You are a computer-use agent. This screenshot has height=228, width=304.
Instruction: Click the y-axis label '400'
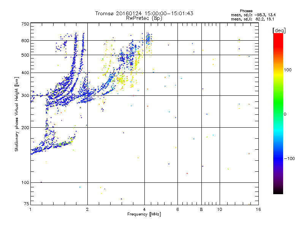pos(25,73)
